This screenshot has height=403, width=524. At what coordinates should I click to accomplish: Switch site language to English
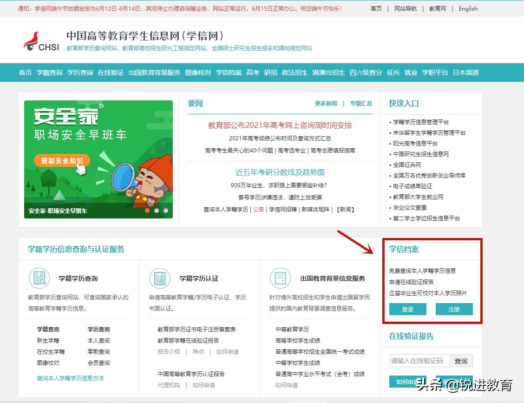click(468, 8)
